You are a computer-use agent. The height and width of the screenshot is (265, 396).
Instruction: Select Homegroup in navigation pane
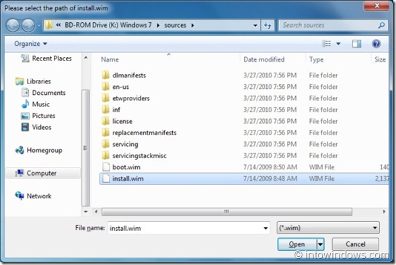point(44,150)
